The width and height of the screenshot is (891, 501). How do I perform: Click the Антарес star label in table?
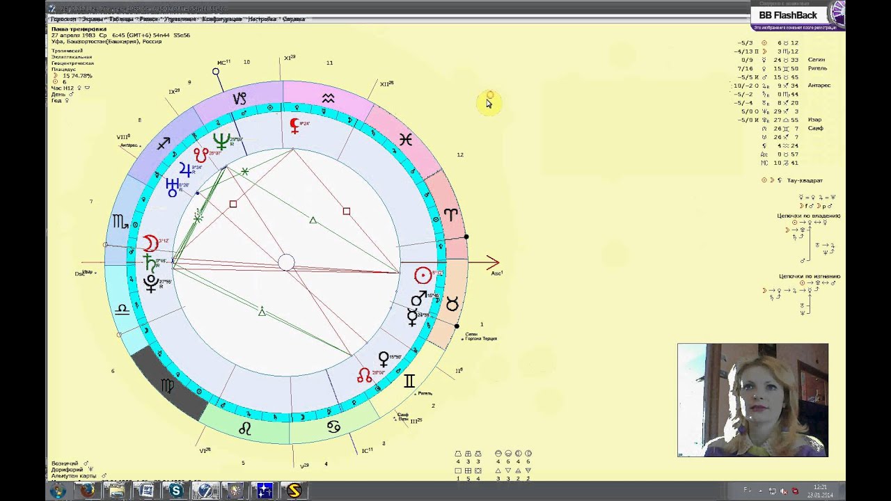click(819, 86)
